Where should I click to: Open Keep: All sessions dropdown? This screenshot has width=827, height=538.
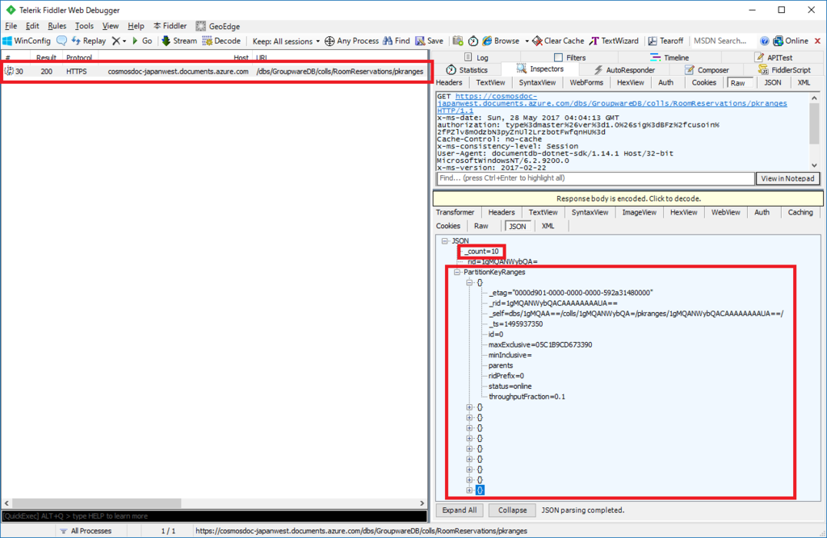pos(286,41)
